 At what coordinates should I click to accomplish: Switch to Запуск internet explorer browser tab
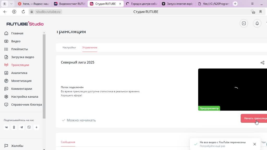click(x=178, y=4)
